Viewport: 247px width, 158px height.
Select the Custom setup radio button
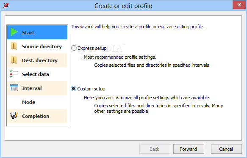(73, 89)
